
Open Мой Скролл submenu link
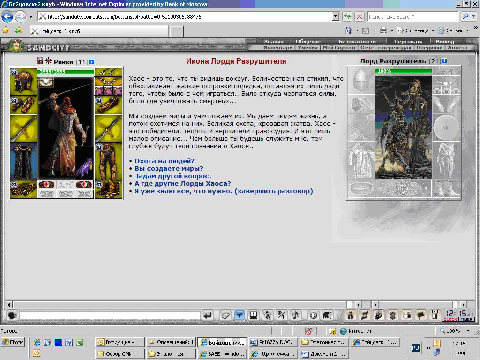[x=339, y=47]
